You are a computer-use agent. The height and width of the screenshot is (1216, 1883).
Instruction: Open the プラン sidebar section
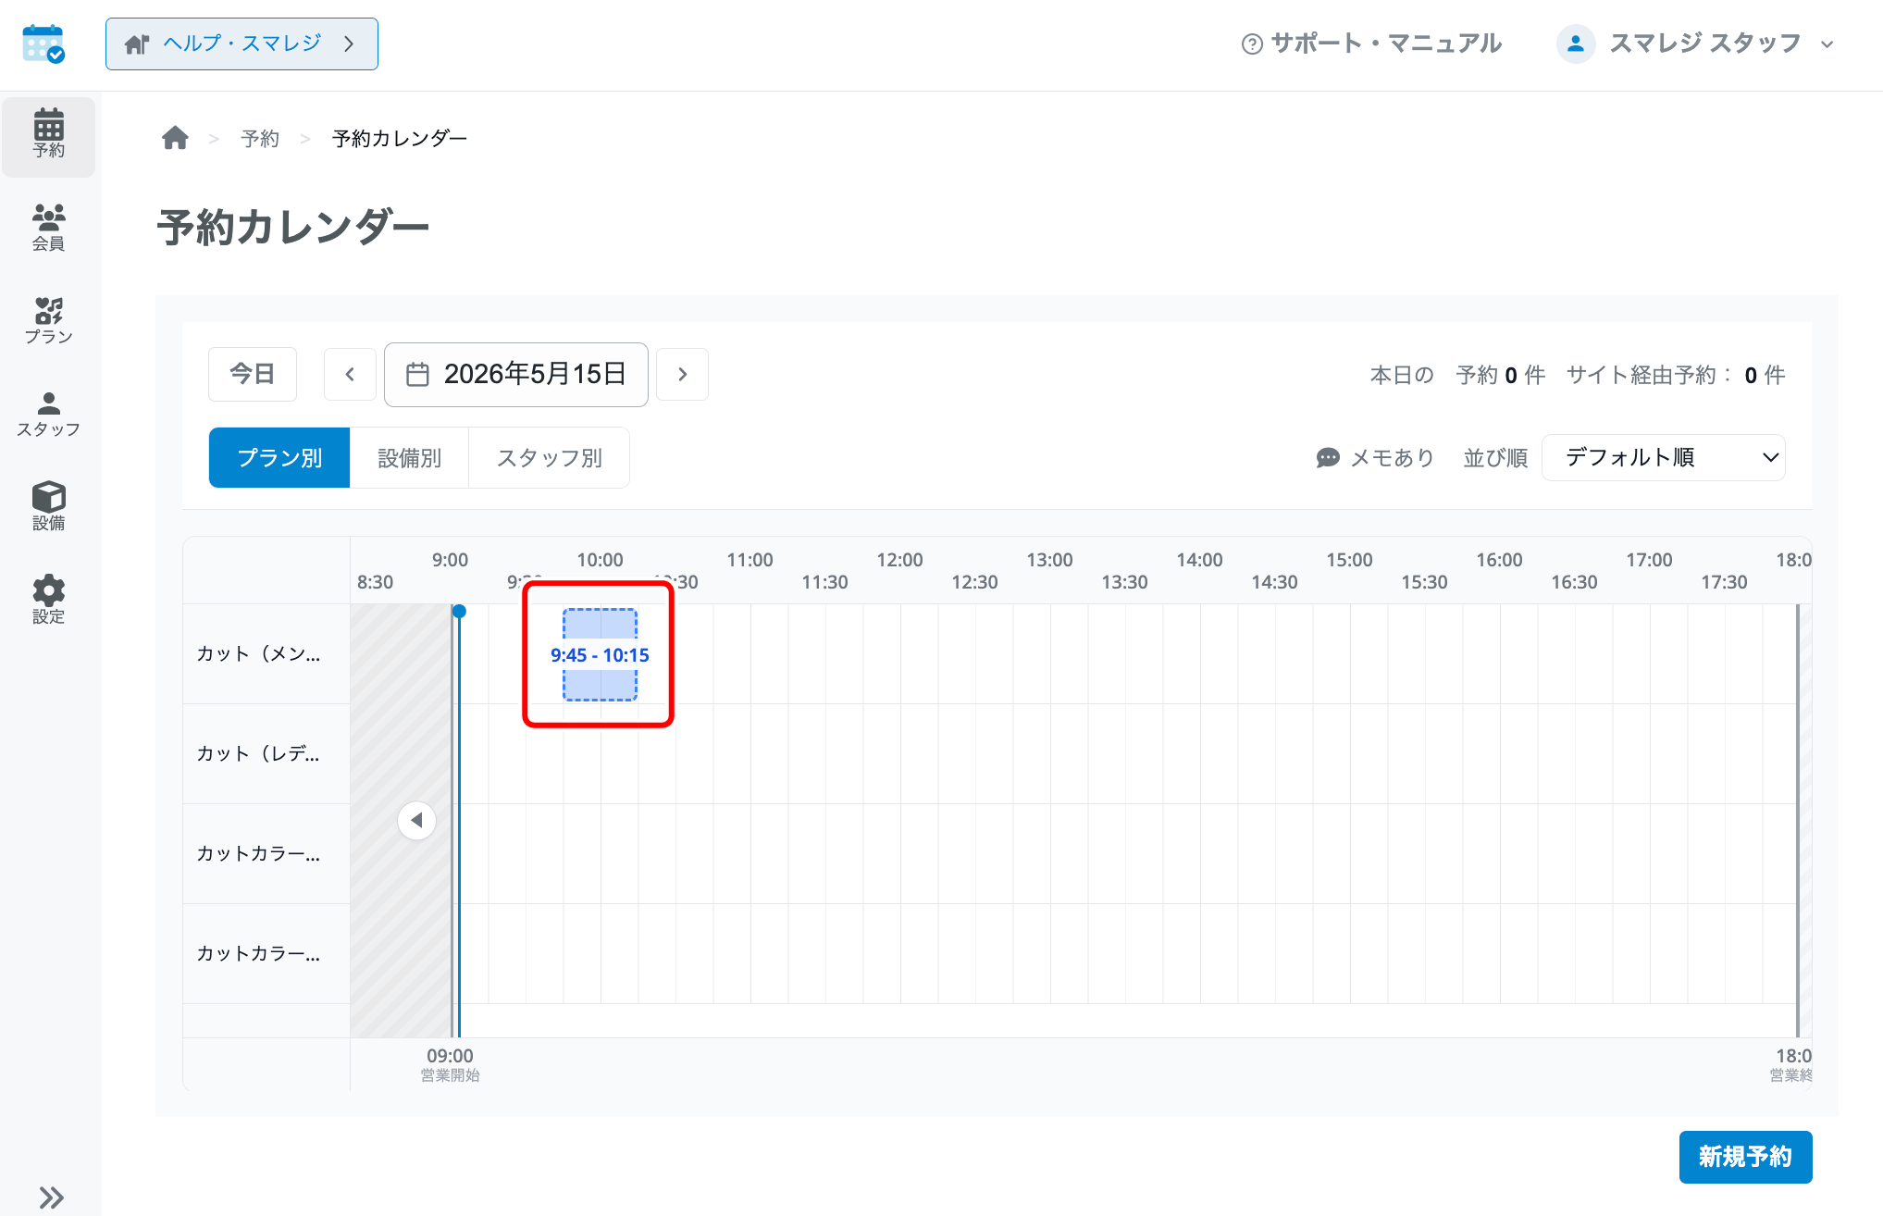(49, 320)
